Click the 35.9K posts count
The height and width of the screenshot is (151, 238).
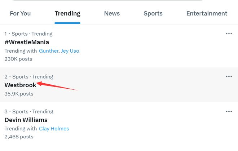[x=19, y=94]
